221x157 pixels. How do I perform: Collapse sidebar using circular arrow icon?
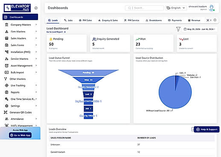[36, 8]
